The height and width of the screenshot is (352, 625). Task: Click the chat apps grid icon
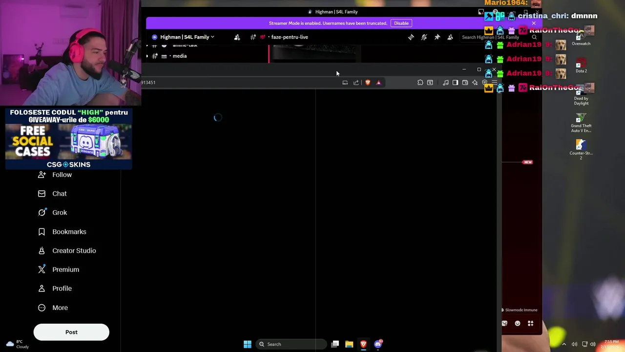click(530, 323)
